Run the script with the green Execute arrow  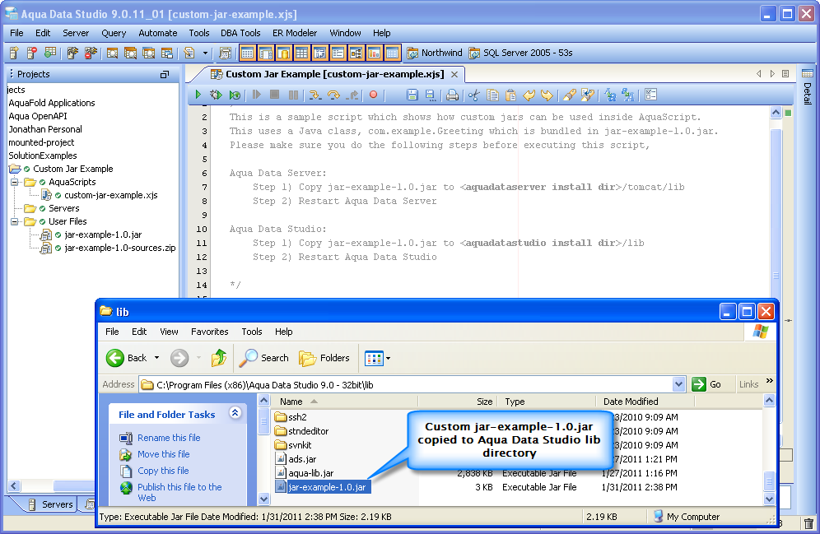coord(198,95)
